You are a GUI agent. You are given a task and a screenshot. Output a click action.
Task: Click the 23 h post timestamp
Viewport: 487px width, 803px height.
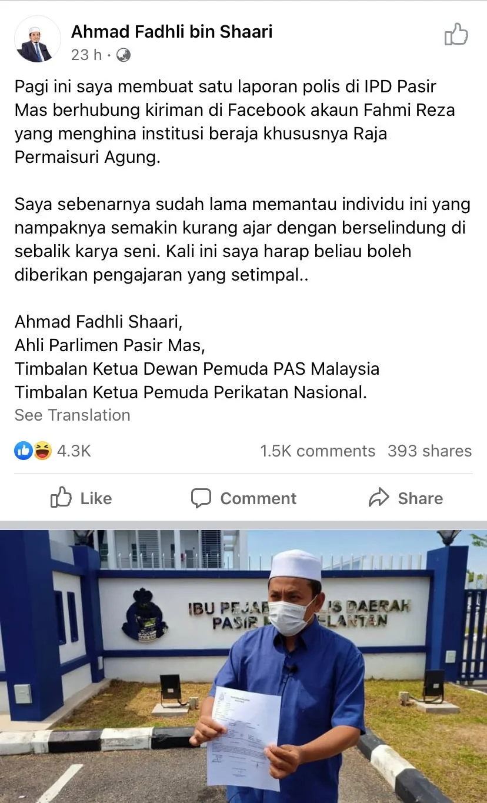pyautogui.click(x=86, y=55)
